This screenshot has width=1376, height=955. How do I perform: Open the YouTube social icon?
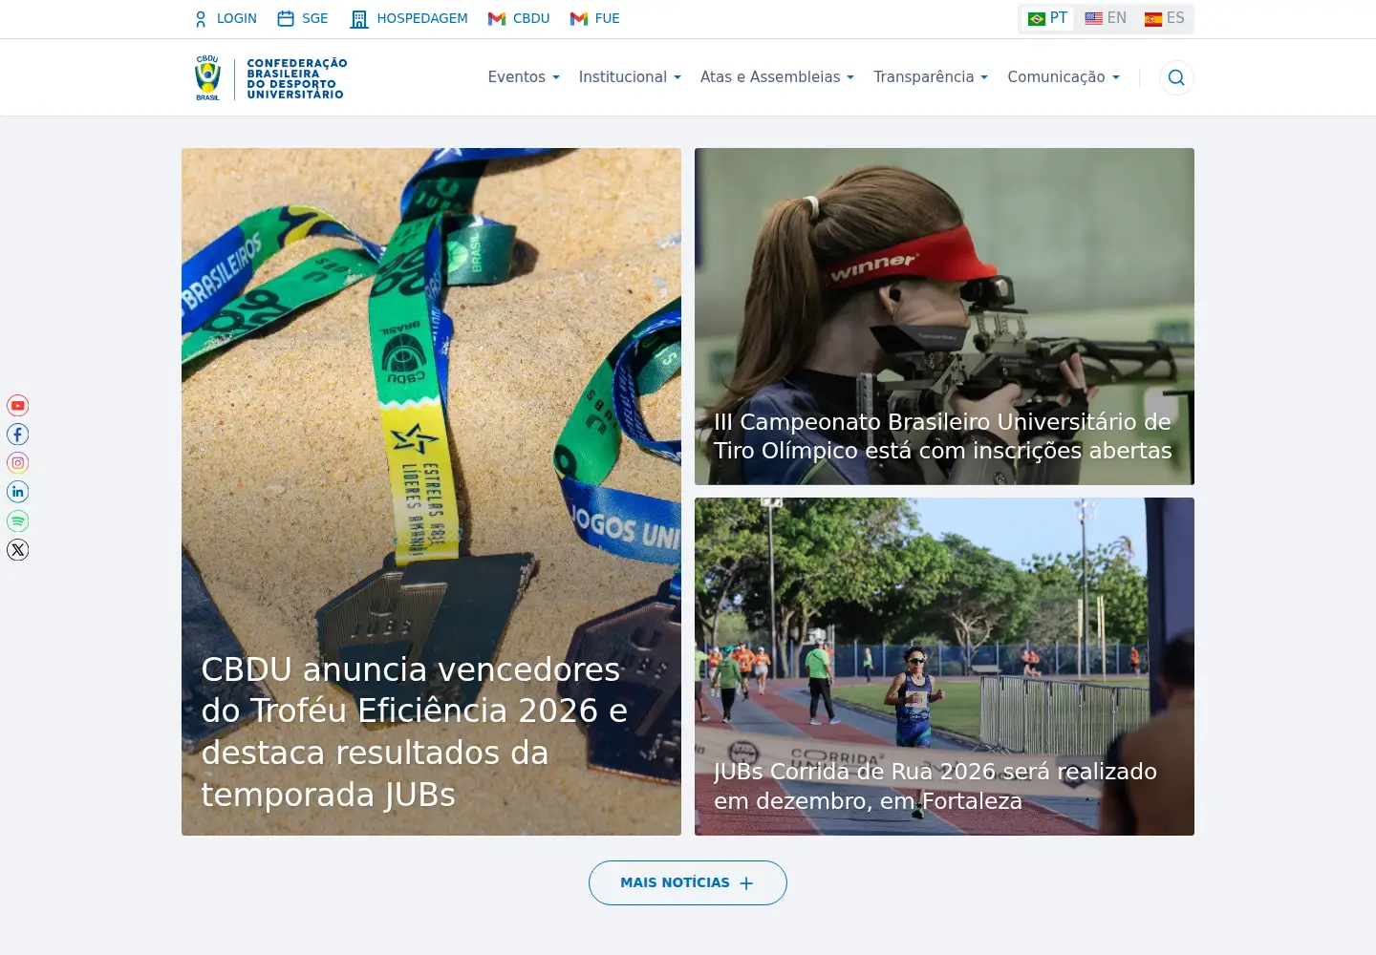coord(18,405)
